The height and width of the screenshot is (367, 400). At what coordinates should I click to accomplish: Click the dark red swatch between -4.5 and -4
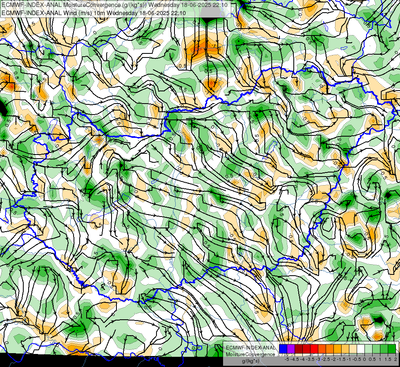[299, 349]
